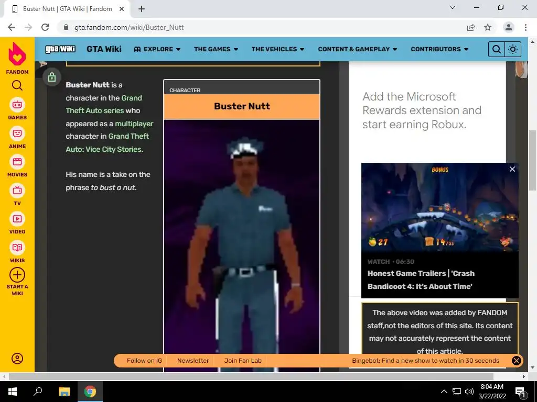537x402 pixels.
Task: Expand The Vehicles dropdown menu
Action: 278,49
